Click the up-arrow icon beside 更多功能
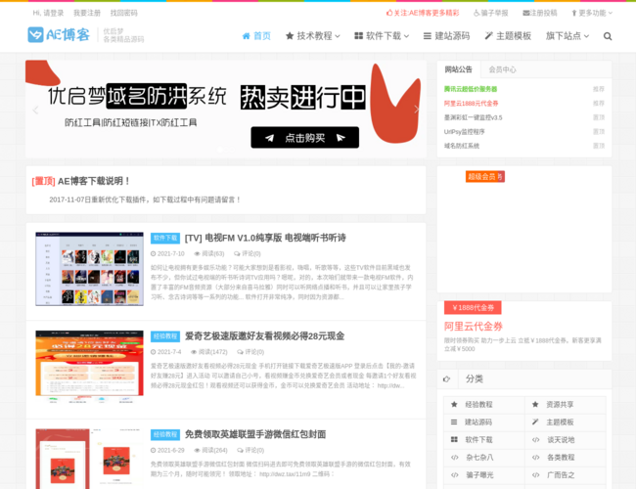This screenshot has height=489, width=636. pyautogui.click(x=574, y=13)
